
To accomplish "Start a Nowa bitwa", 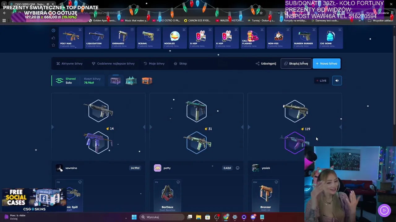I will pos(327,64).
